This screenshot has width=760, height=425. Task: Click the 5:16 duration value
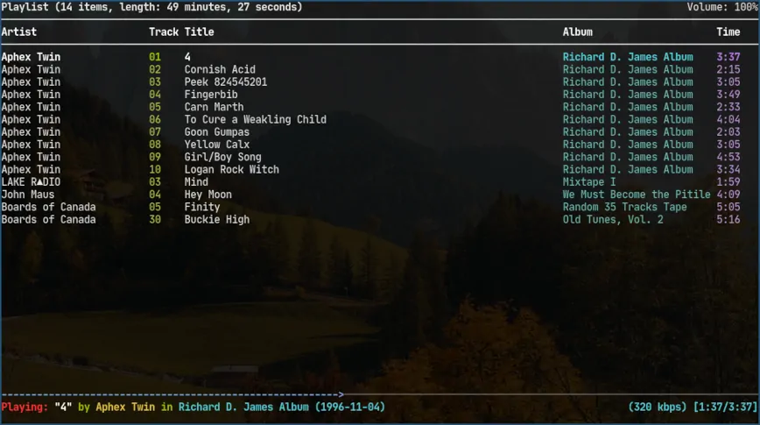point(728,220)
